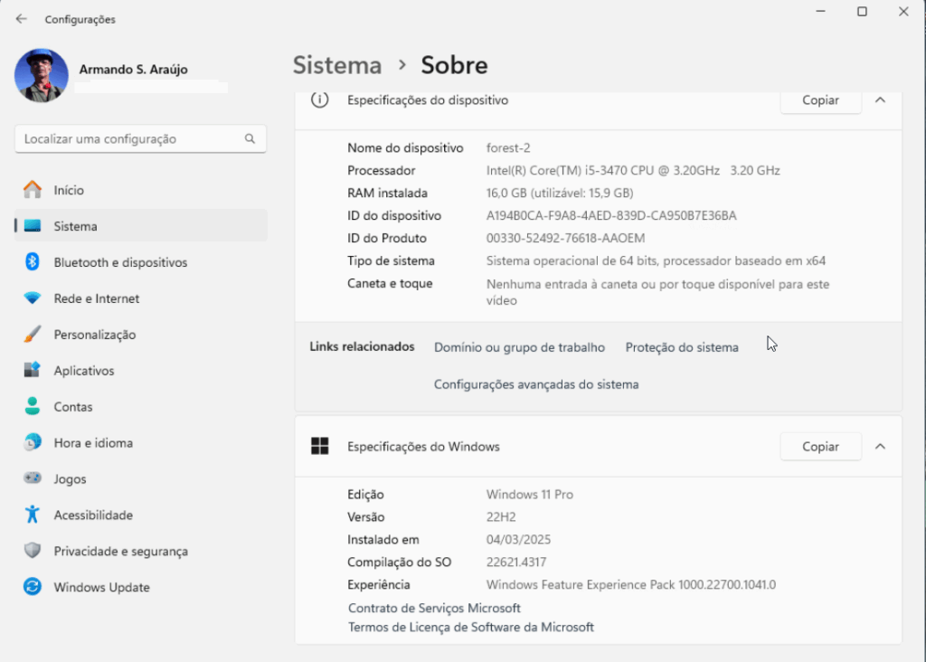The image size is (926, 662).
Task: Click the Sistema breadcrumb in the header
Action: click(337, 66)
